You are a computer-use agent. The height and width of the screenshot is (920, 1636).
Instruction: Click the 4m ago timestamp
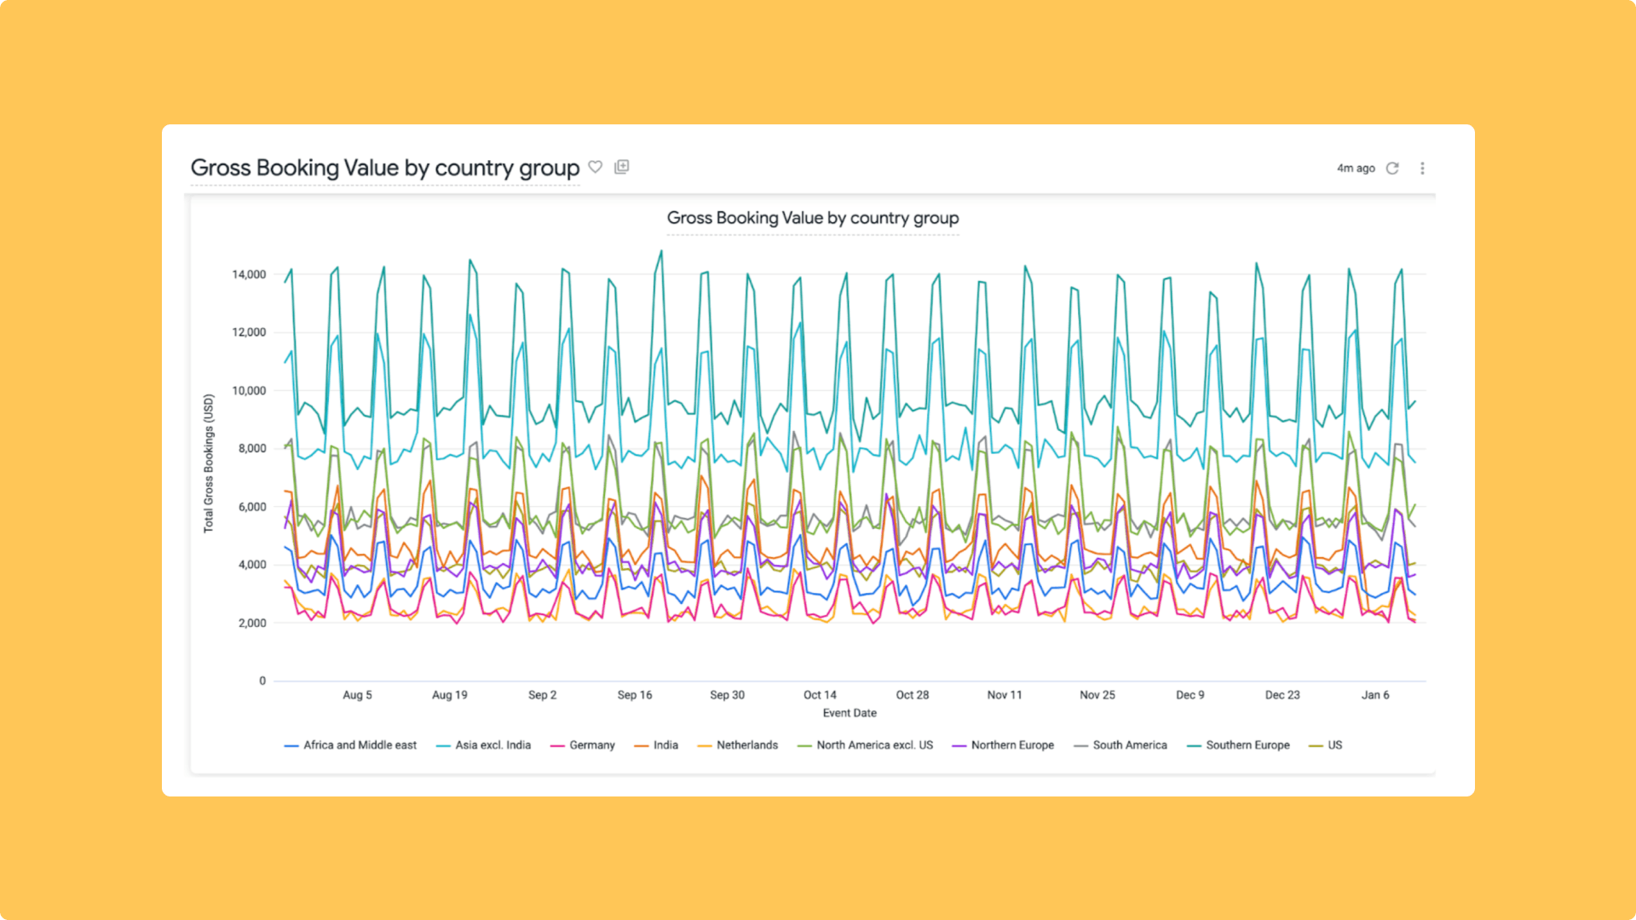click(x=1356, y=169)
